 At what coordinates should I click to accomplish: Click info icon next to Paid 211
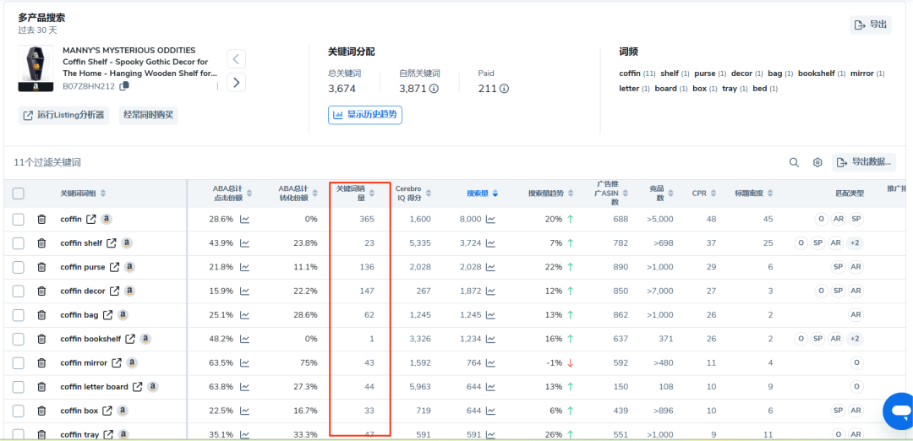[504, 89]
